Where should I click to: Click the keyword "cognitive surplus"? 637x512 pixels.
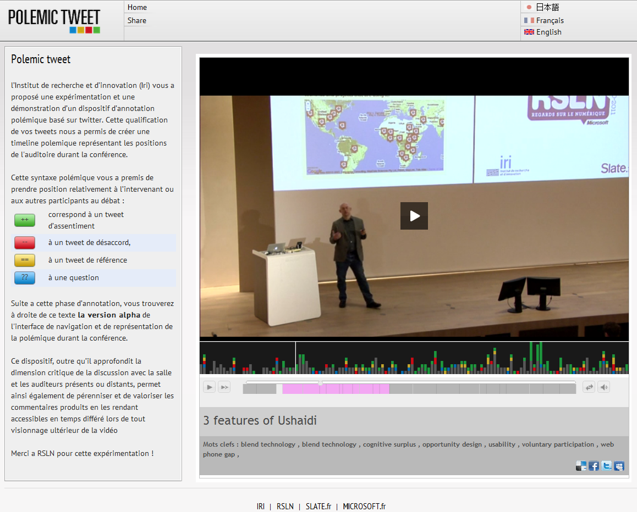[x=389, y=444]
